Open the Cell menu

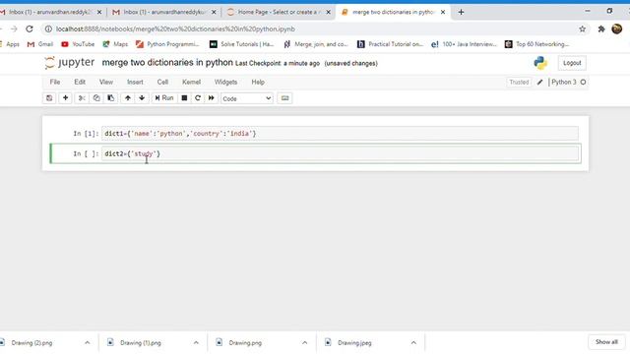[x=162, y=82]
